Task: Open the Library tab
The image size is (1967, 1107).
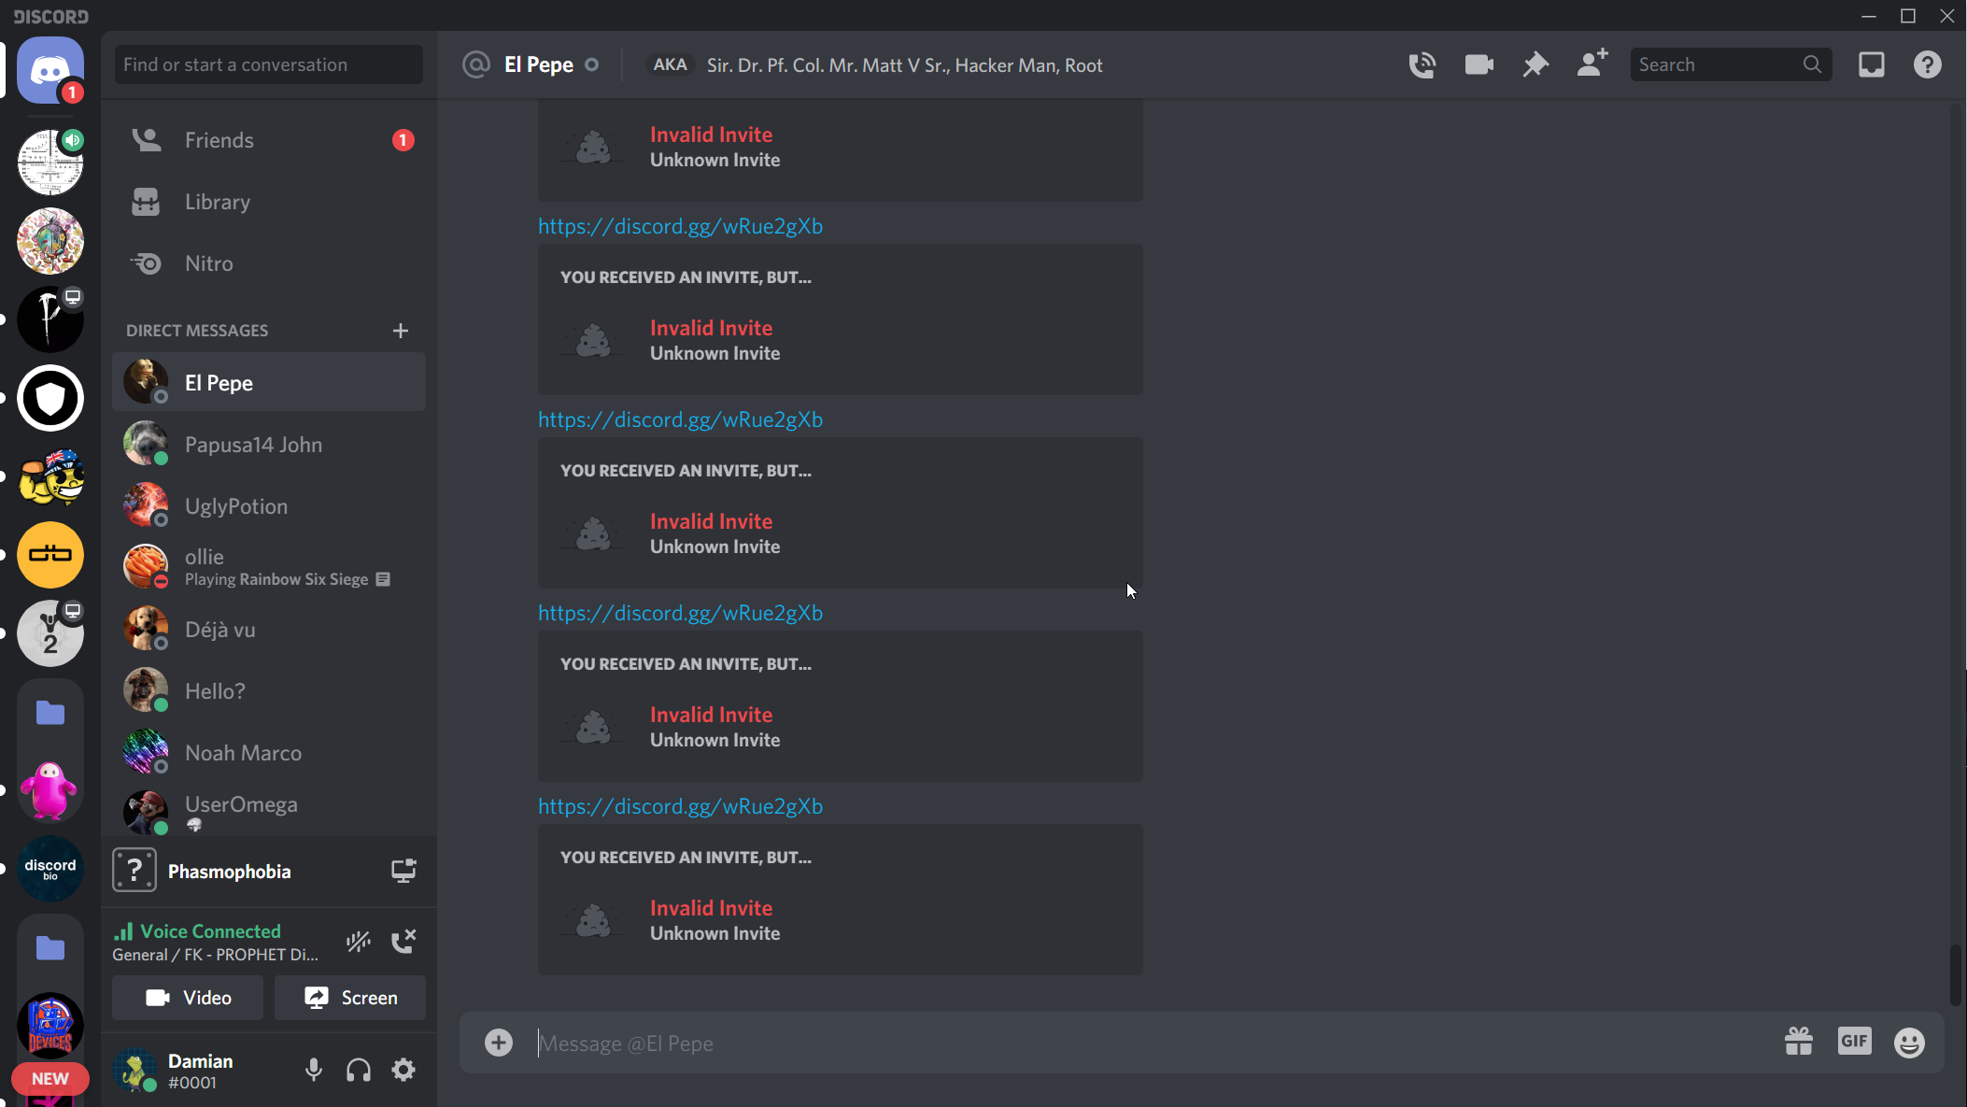Action: click(217, 202)
